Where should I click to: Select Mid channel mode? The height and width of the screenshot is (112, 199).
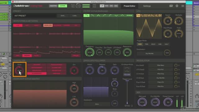tap(111, 6)
